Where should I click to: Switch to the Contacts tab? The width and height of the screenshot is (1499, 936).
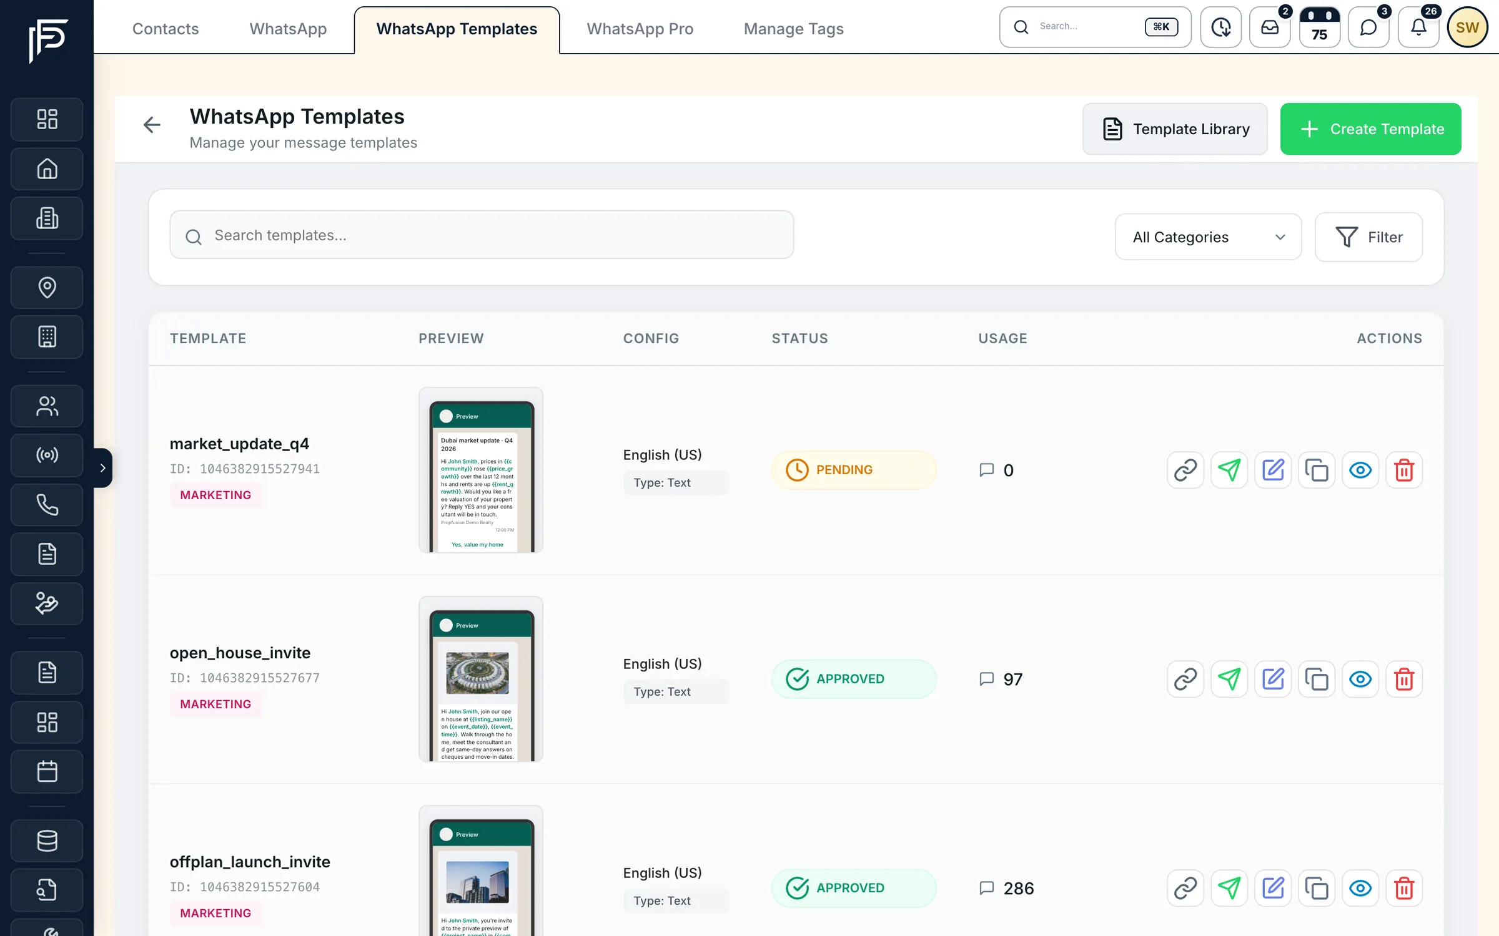click(x=166, y=29)
